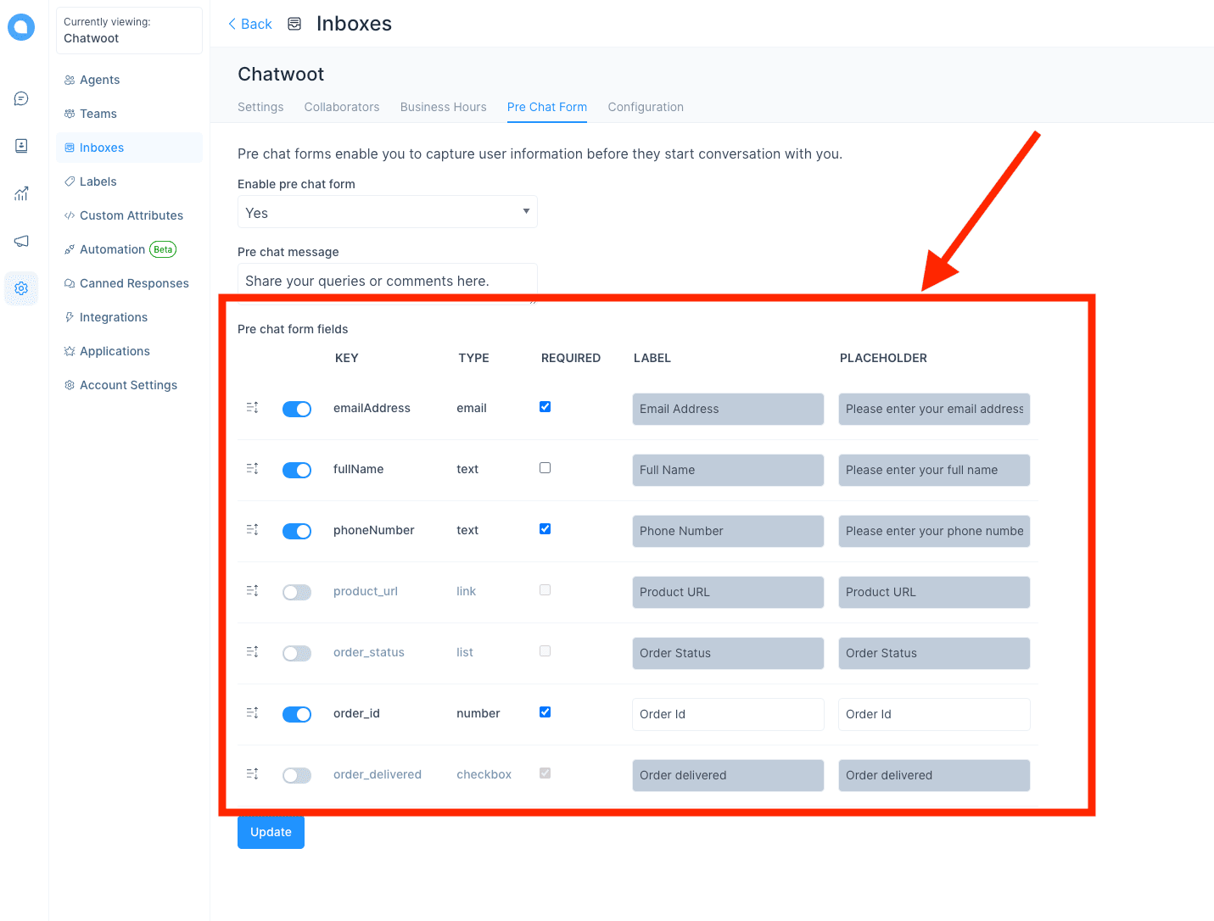Open Teams in the settings menu
Screen dimensions: 1214x921
[x=129, y=114]
